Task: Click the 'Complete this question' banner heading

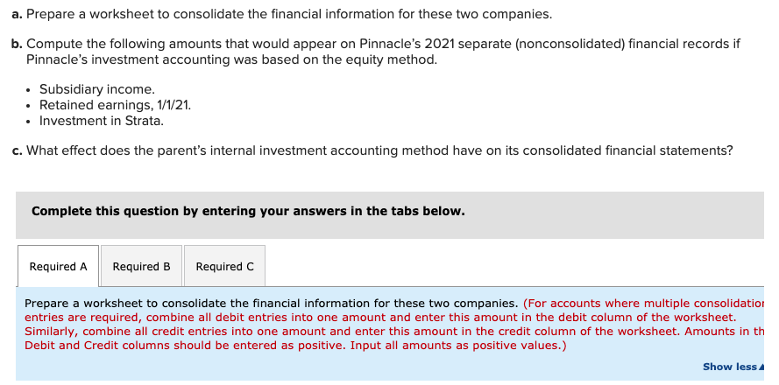Action: pyautogui.click(x=248, y=212)
